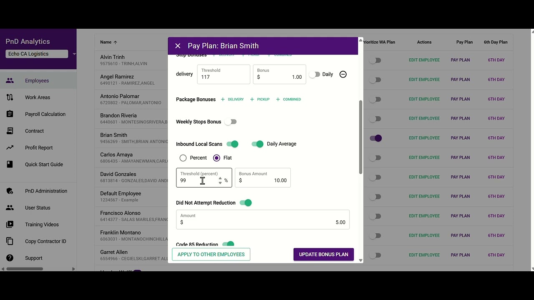Enable the Weekly Stops Bonus switch

(231, 122)
